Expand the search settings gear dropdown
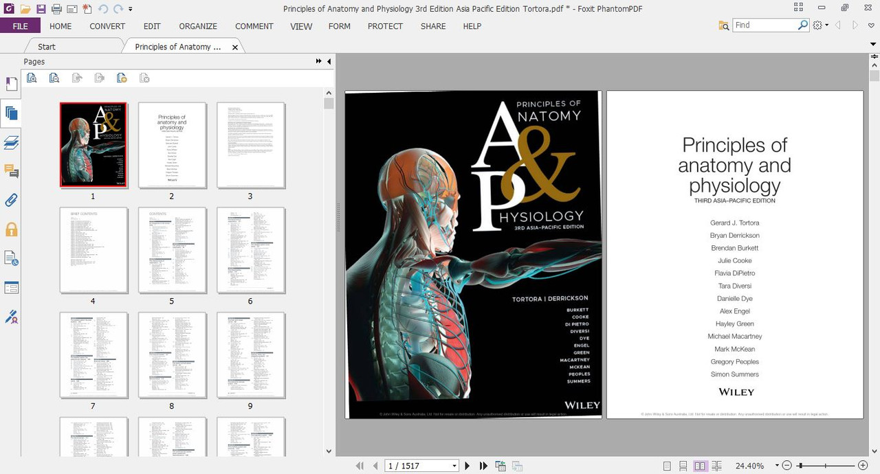 coord(821,25)
